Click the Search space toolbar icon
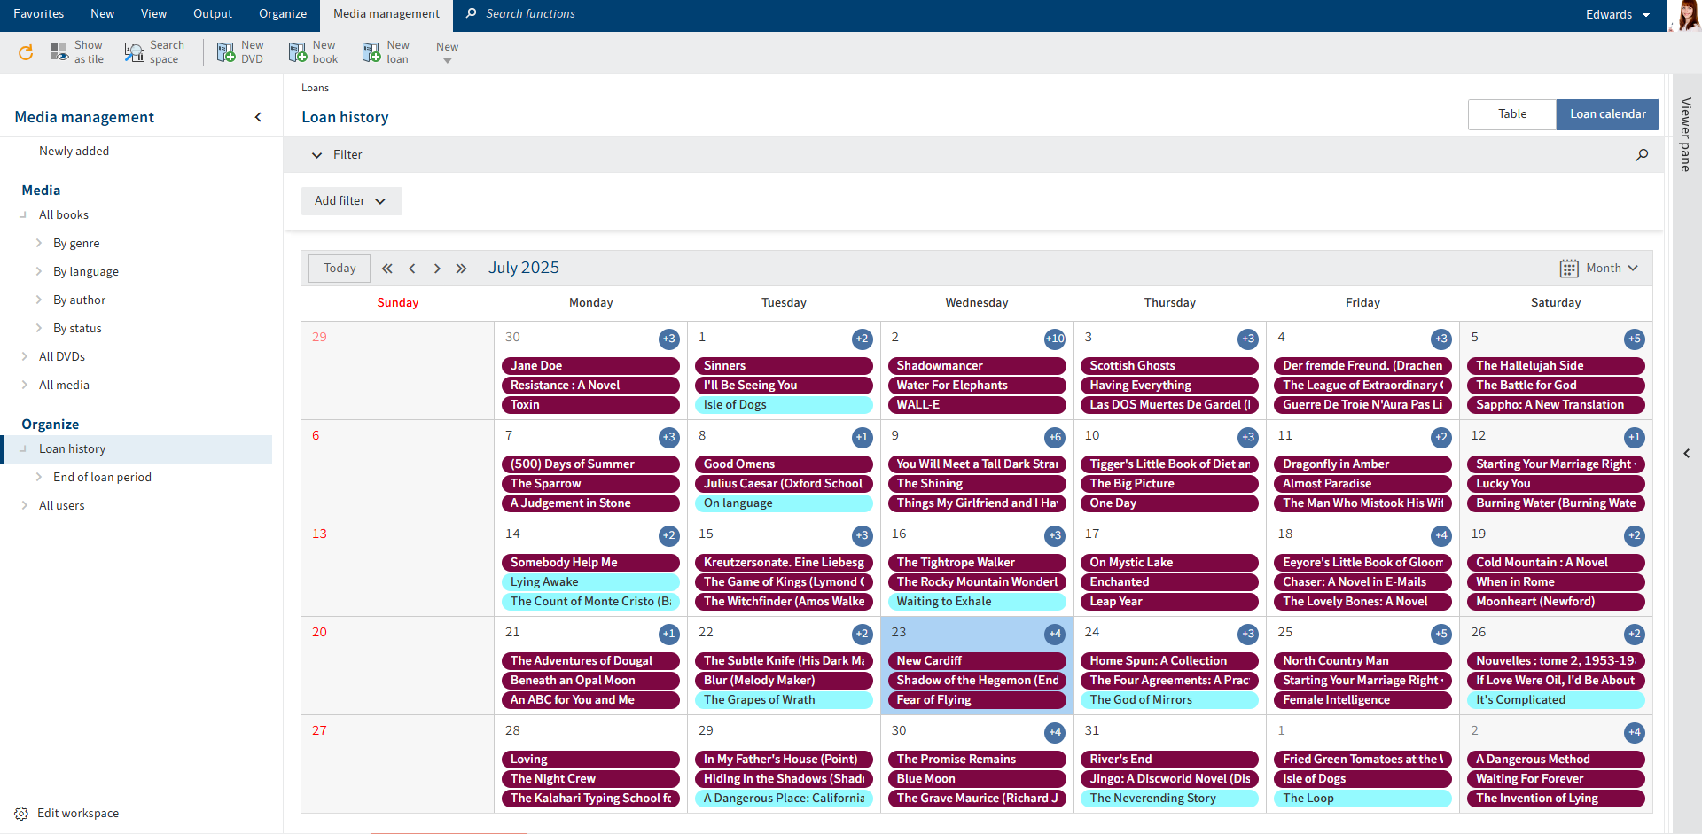 (133, 53)
